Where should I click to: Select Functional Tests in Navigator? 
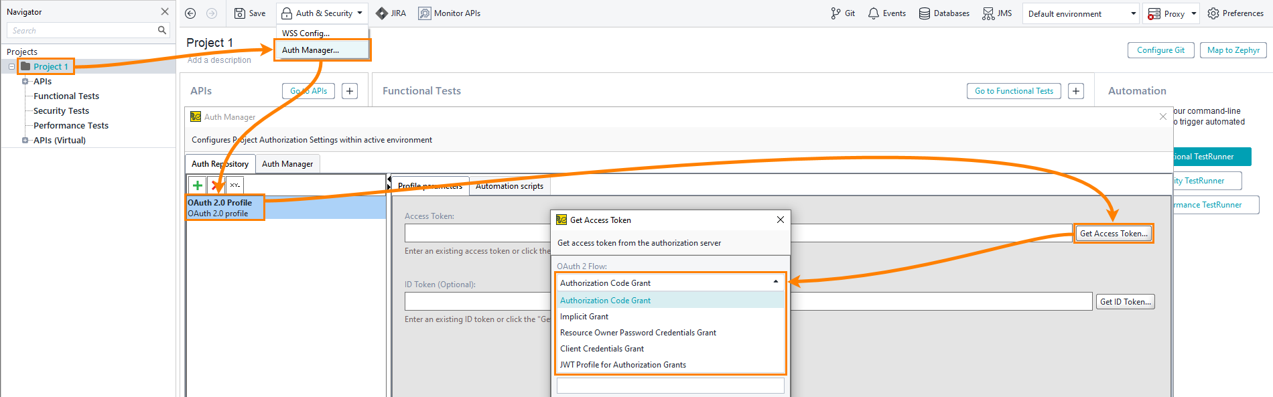[x=66, y=96]
